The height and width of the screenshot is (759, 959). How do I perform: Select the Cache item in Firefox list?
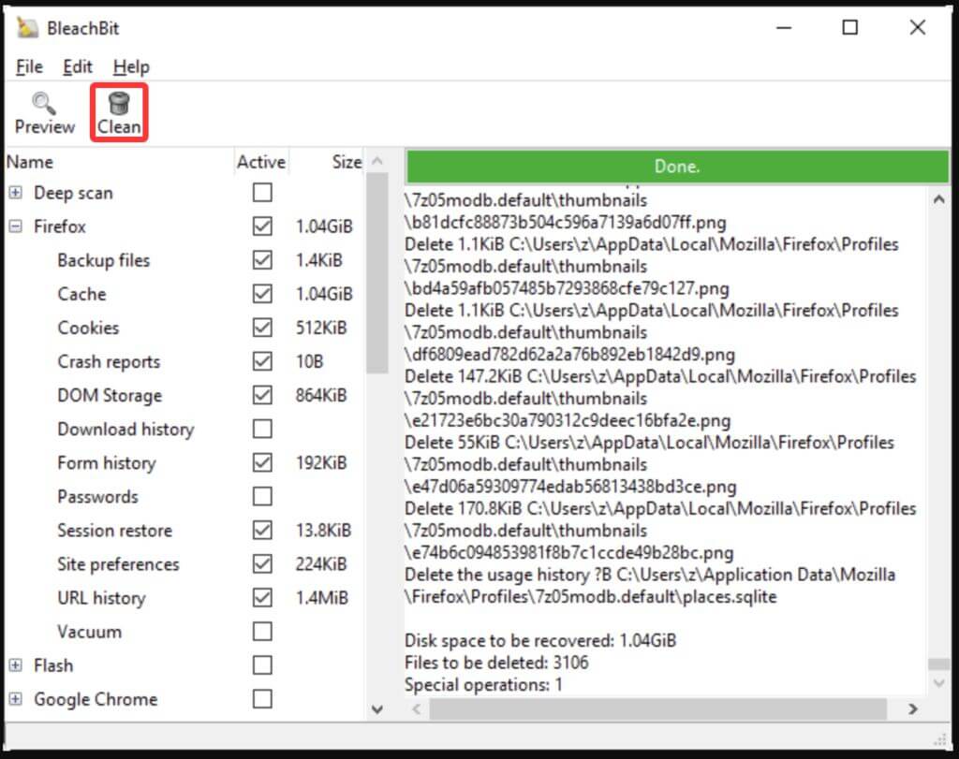[x=81, y=294]
